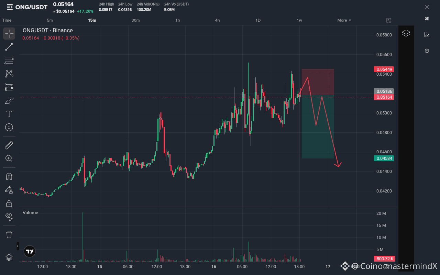
Task: Select the 5m timeframe
Action: (50, 20)
